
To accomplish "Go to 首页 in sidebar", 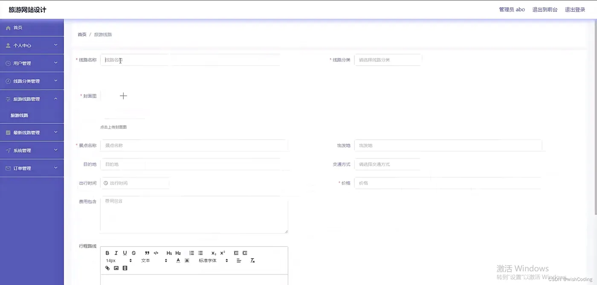I will tap(32, 28).
